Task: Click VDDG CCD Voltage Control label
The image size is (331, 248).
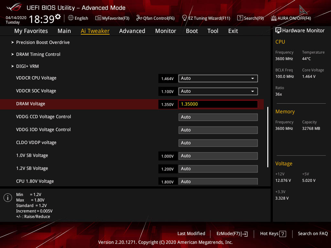Action: (x=44, y=117)
